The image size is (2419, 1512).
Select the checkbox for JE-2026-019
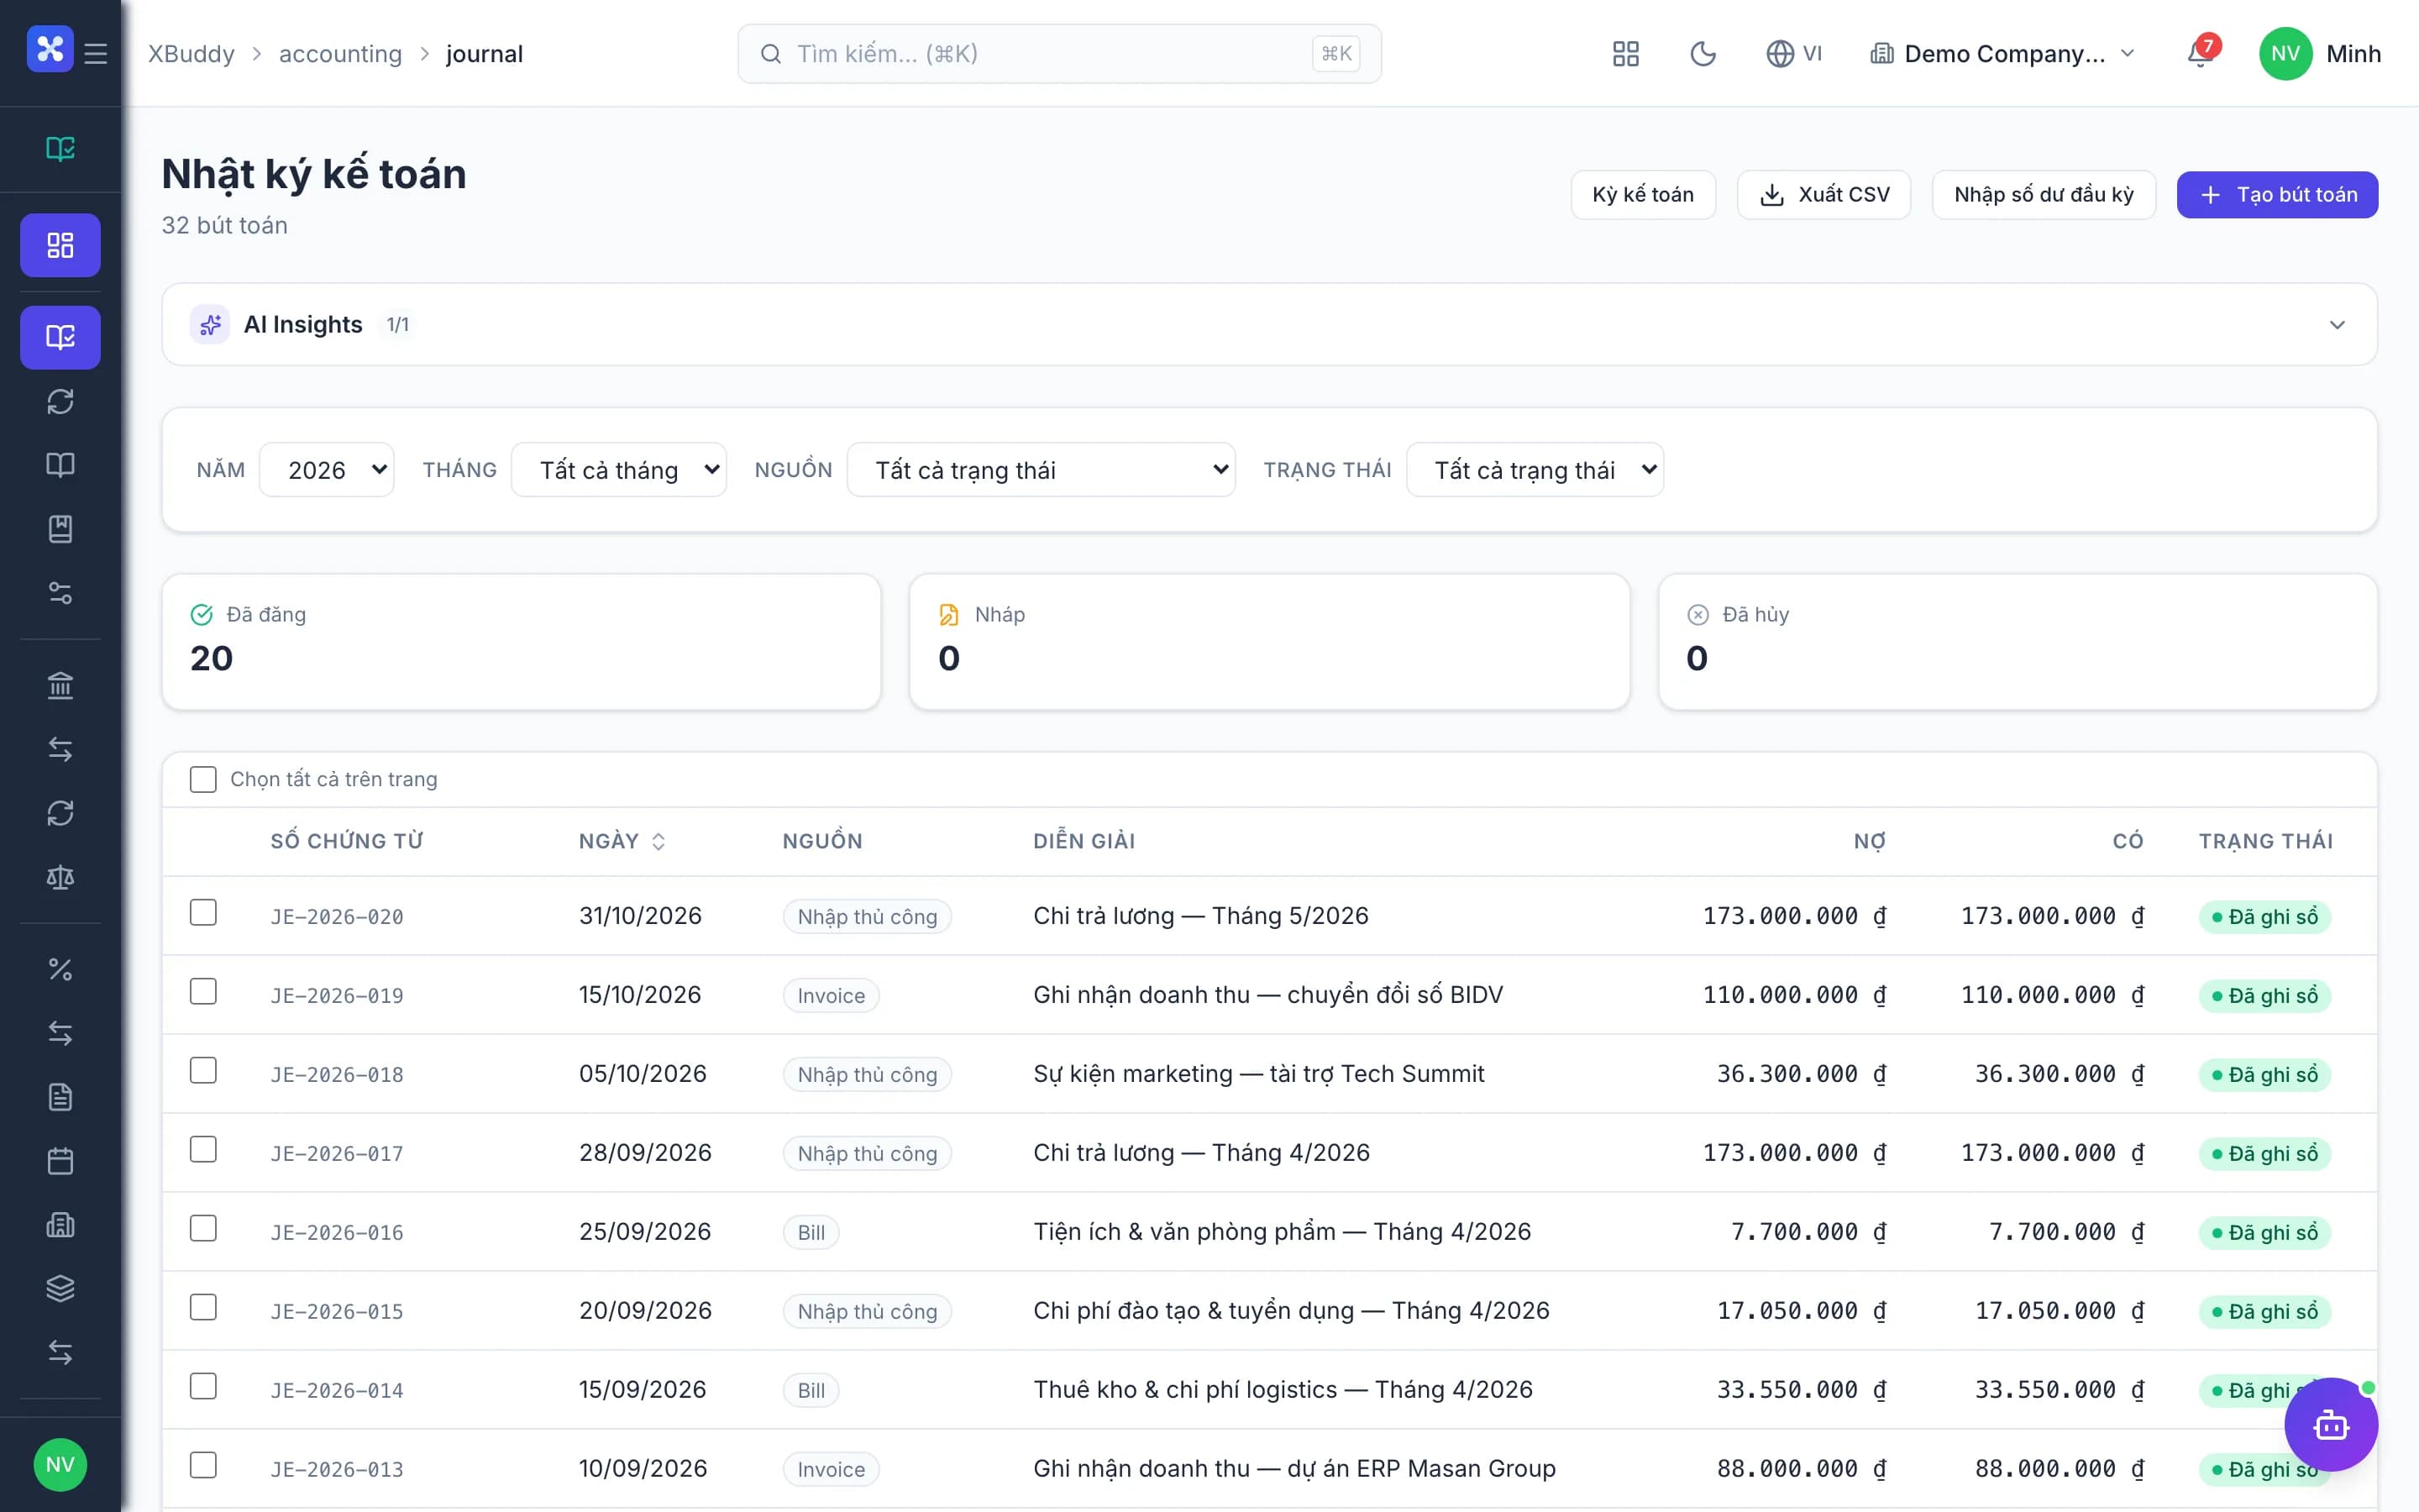pyautogui.click(x=203, y=991)
